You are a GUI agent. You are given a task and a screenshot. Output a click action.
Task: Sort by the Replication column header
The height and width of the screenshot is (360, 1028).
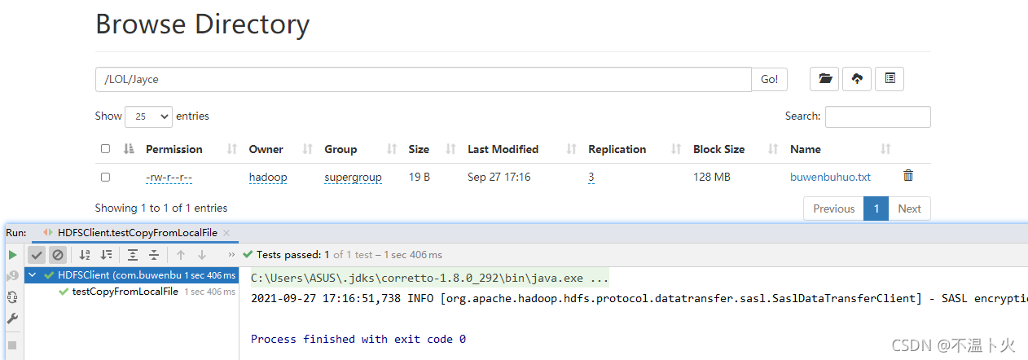tap(634, 149)
